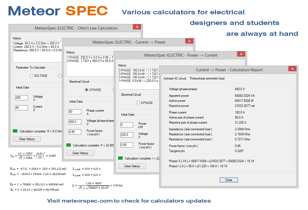Click the Ohm's Law Calculation title bar
308x210 pixels.
76,28
